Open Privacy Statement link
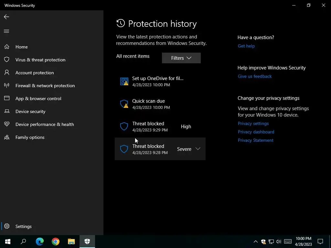The height and width of the screenshot is (248, 331). click(255, 140)
